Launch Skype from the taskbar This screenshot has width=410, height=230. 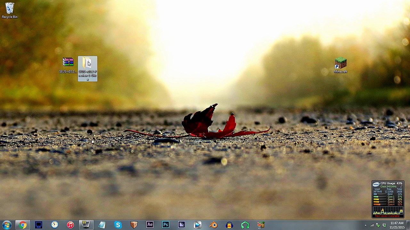pos(118,225)
